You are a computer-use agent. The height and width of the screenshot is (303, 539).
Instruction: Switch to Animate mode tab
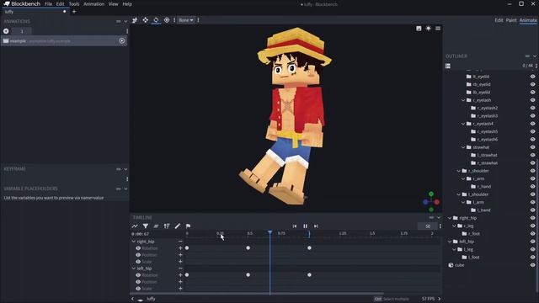[x=528, y=20]
